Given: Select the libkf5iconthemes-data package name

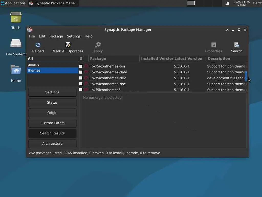Looking at the screenshot, I should click(x=108, y=72).
